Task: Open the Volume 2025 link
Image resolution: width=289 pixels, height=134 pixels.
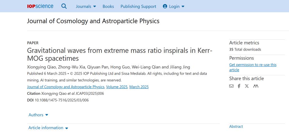Action: click(117, 87)
